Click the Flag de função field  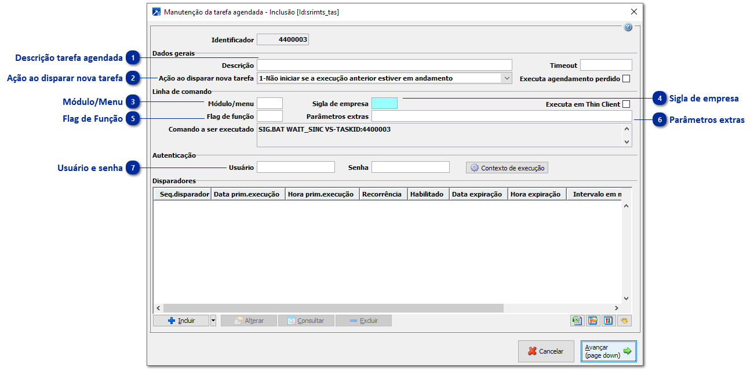point(269,116)
